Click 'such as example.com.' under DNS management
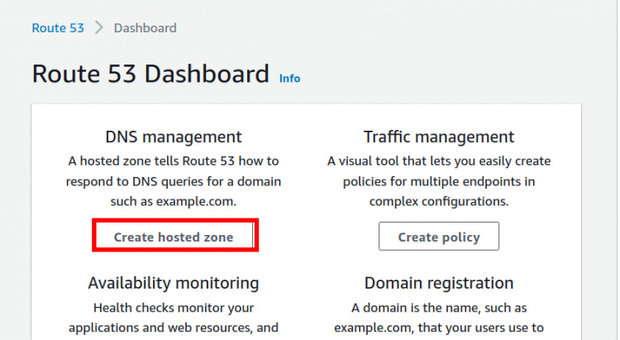 click(174, 200)
